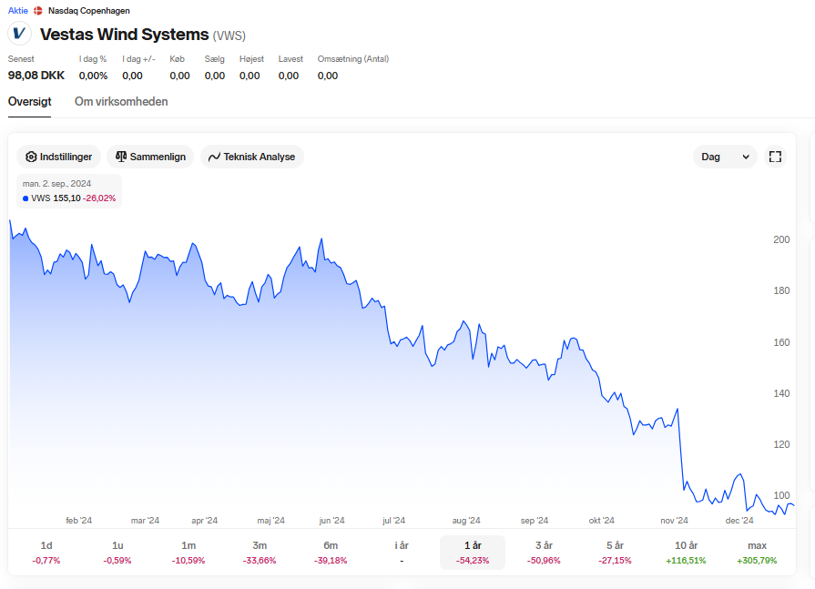This screenshot has width=815, height=589.
Task: Click the Nasdaq Copenhagen exchange label
Action: click(x=89, y=10)
